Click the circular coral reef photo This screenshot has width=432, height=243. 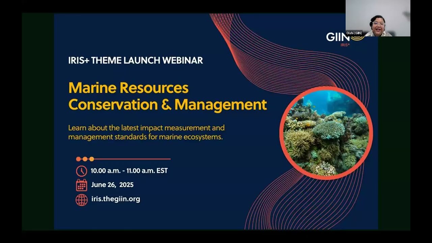pos(326,133)
